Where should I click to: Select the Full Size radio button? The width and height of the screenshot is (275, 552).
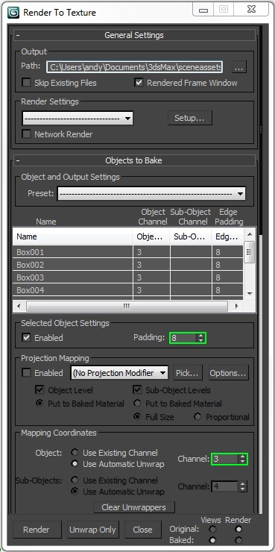[x=137, y=417]
